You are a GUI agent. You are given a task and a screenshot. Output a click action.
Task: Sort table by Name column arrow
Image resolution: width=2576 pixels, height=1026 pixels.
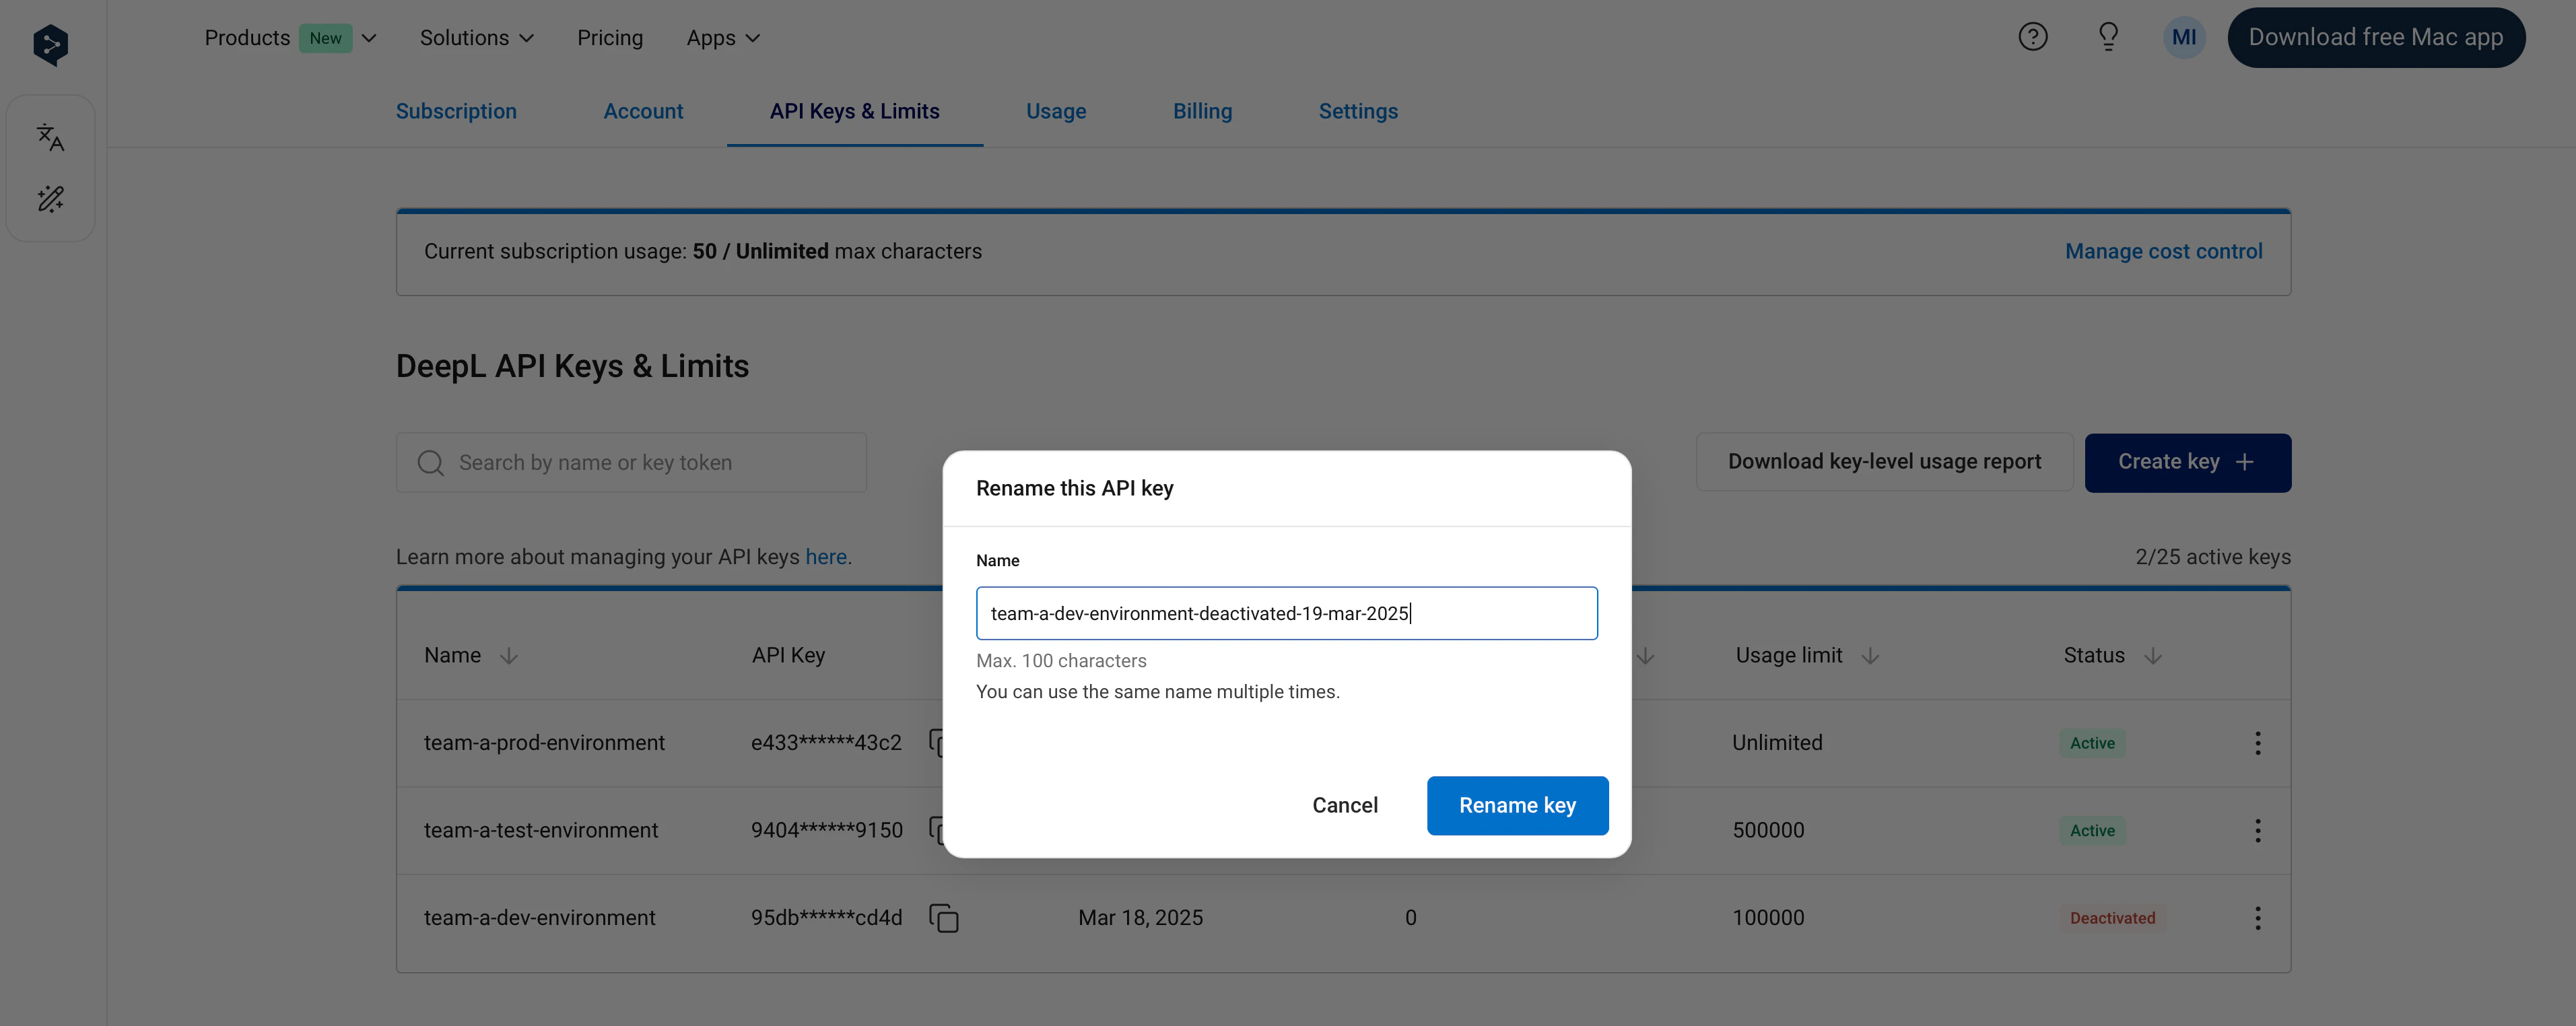tap(509, 656)
